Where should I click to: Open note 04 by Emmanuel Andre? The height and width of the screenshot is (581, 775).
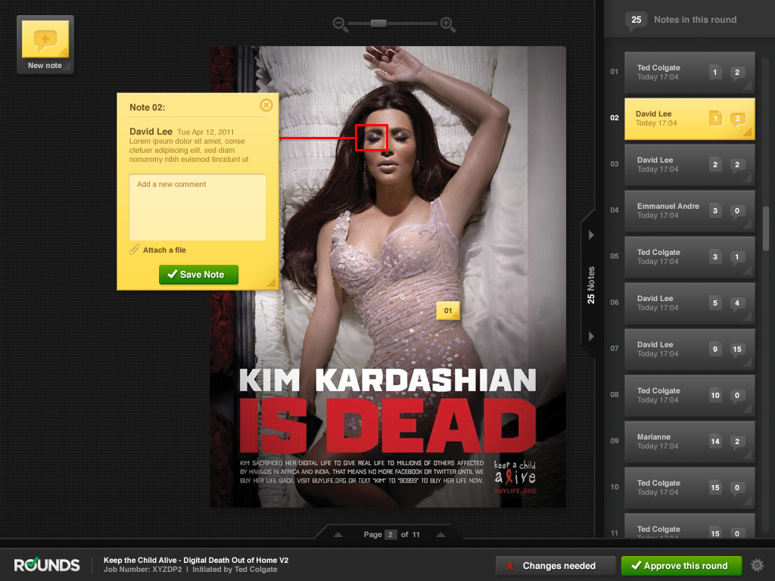(689, 211)
